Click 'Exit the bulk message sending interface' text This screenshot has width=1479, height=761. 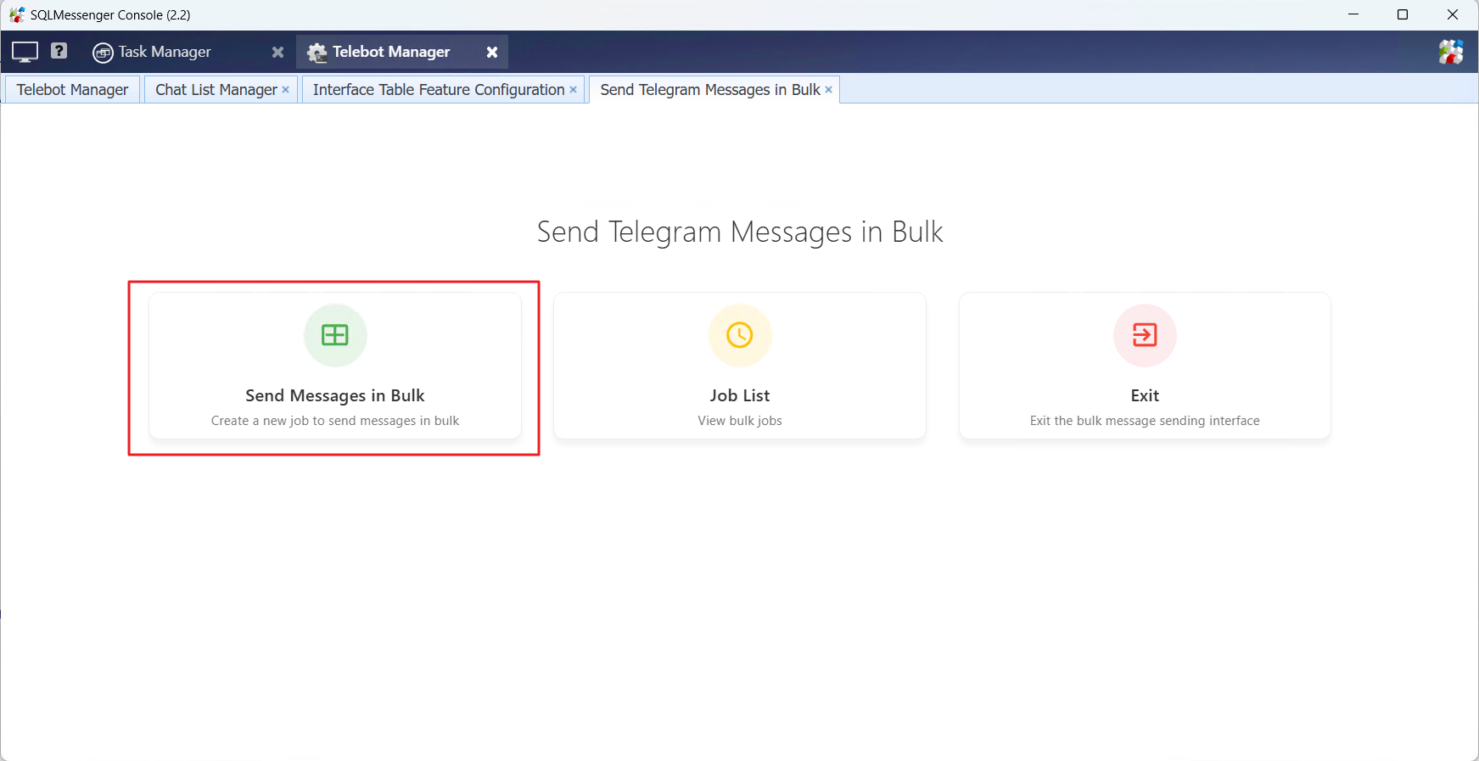1145,421
